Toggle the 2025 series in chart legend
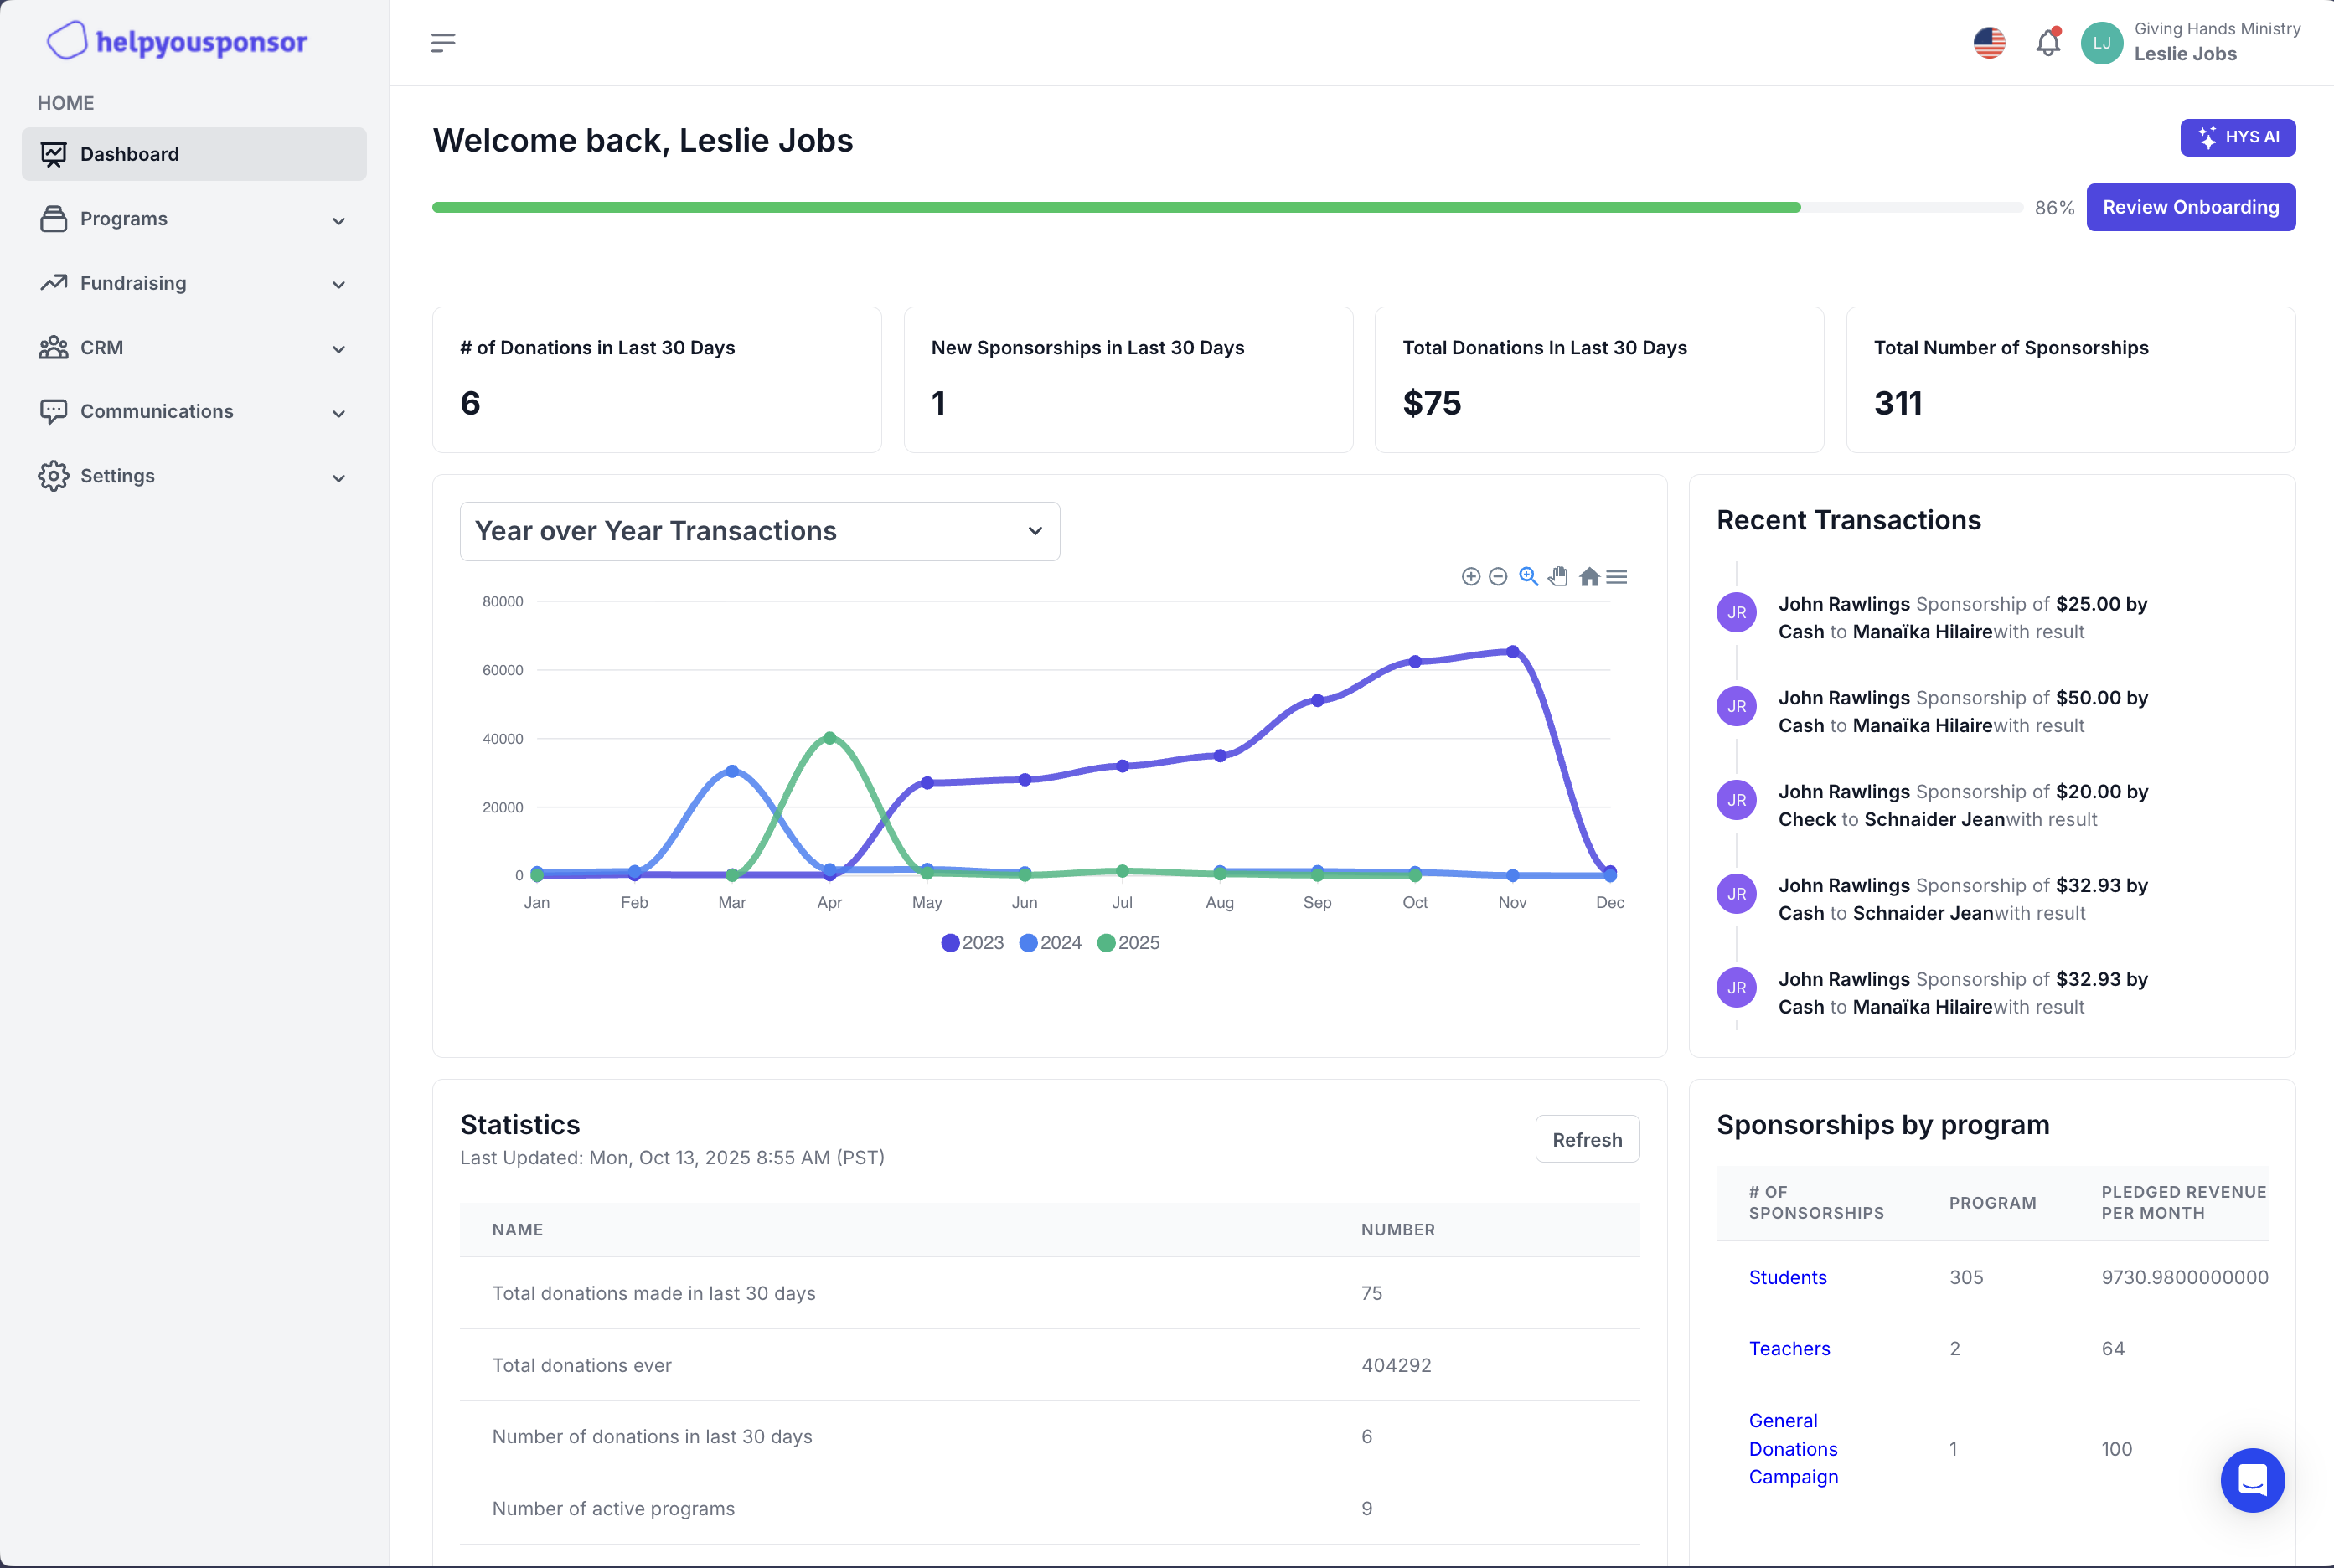Viewport: 2334px width, 1568px height. point(1128,943)
